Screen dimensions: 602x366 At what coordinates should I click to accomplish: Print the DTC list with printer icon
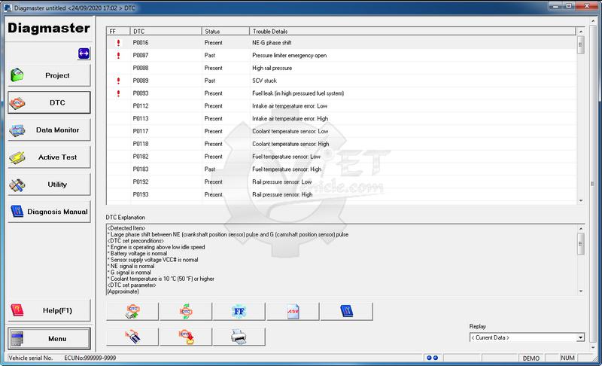[239, 337]
